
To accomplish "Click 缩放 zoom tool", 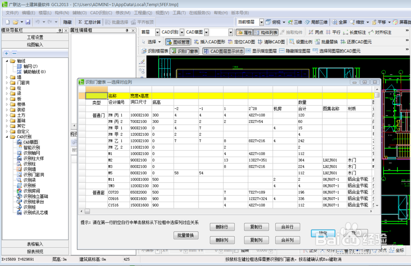I will coord(357,22).
